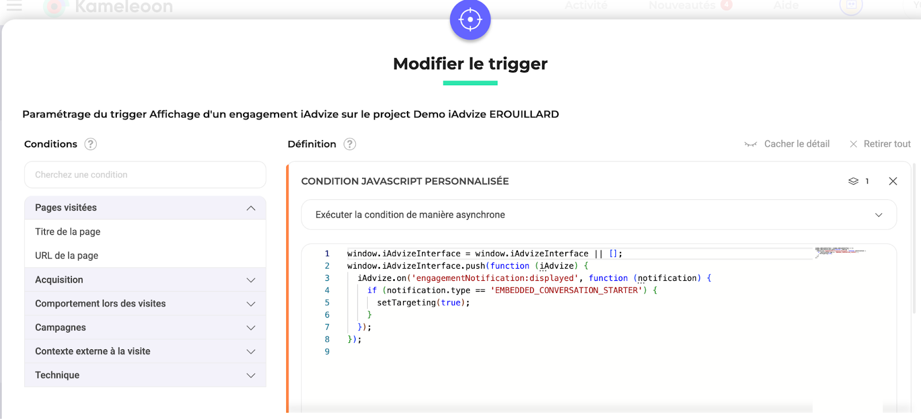Click the Cherchez une condition search field
Viewport: 921px width, 419px height.
[x=145, y=174]
